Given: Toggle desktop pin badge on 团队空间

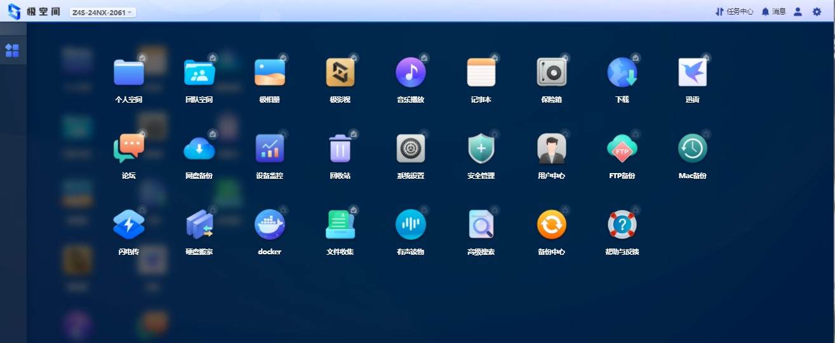Looking at the screenshot, I should [x=213, y=58].
